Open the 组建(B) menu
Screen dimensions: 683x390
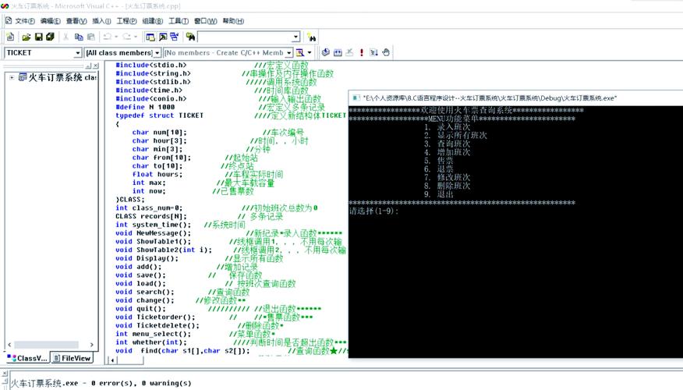[x=153, y=21]
